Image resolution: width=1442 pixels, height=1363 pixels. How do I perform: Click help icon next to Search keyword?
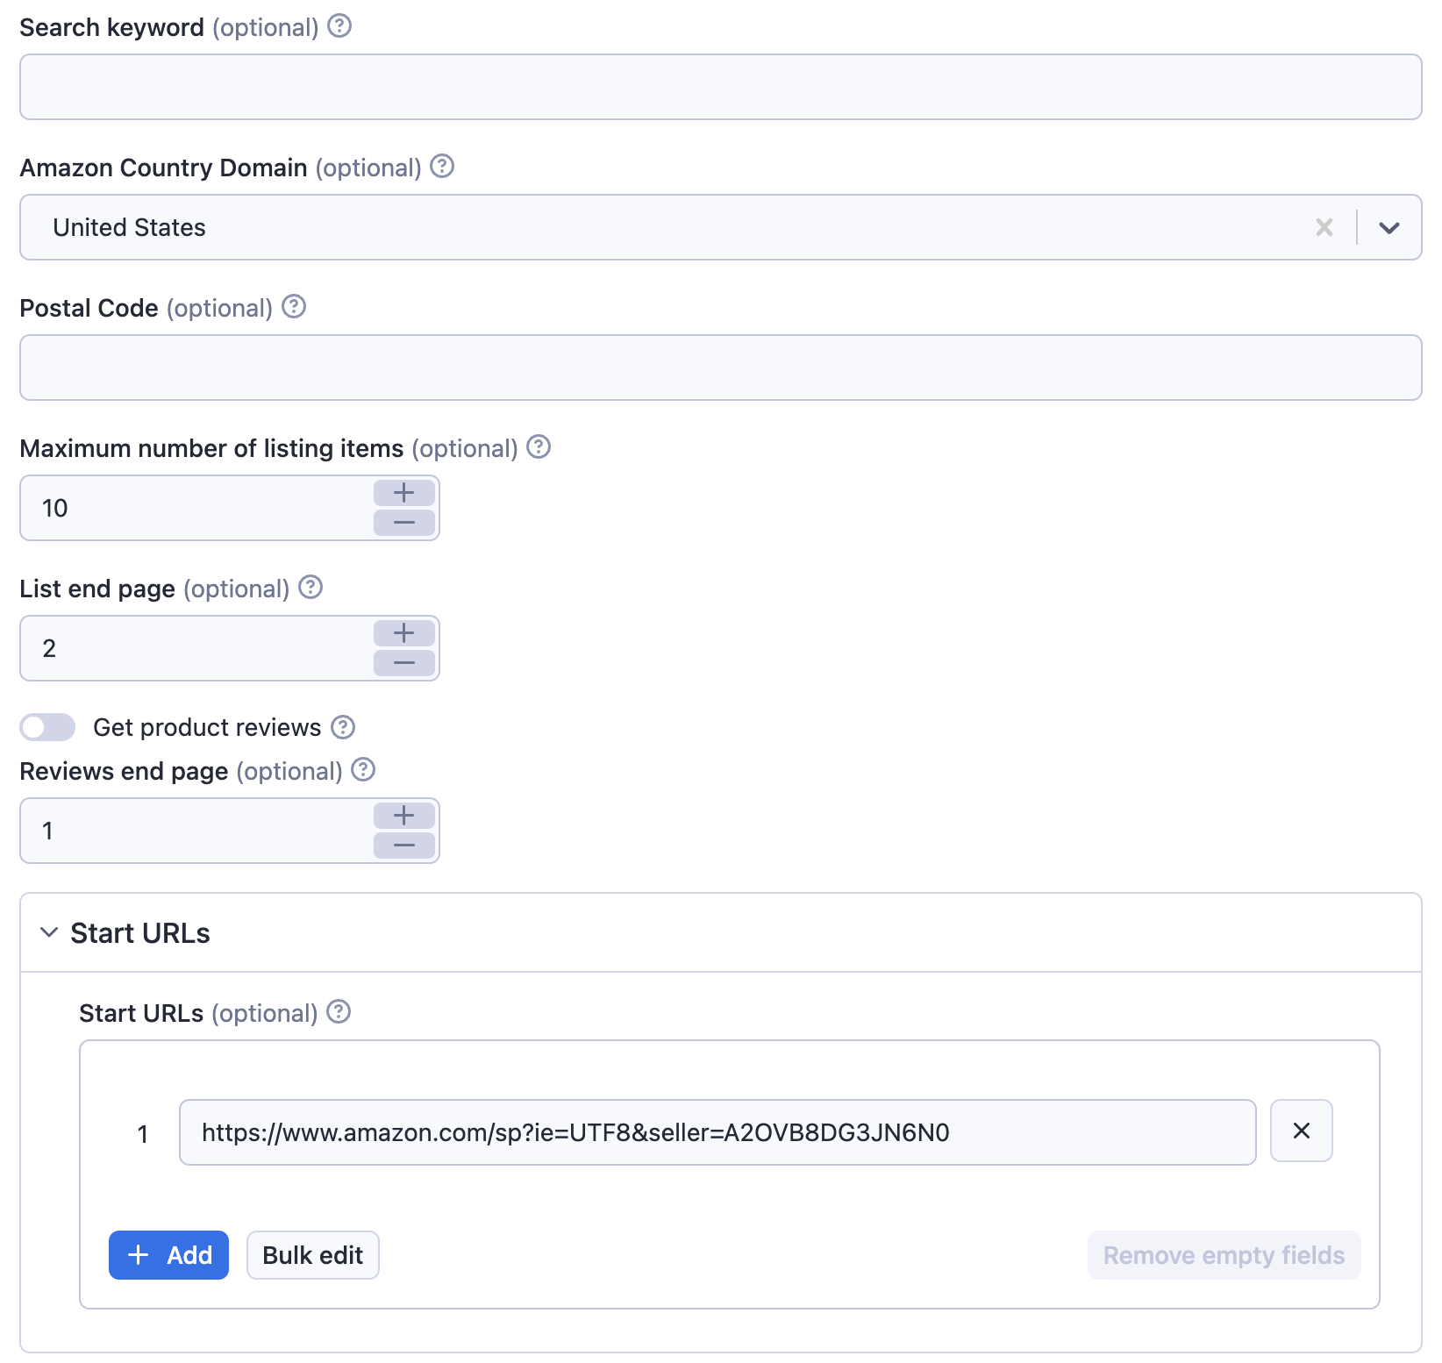339,26
